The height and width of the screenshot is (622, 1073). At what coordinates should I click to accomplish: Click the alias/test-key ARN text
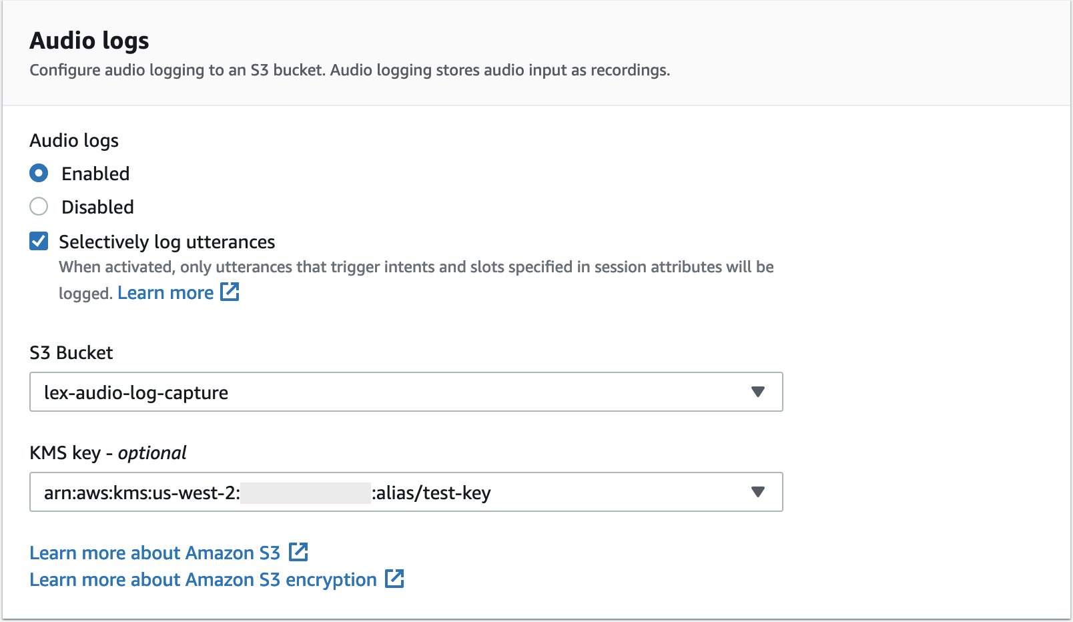pyautogui.click(x=431, y=493)
